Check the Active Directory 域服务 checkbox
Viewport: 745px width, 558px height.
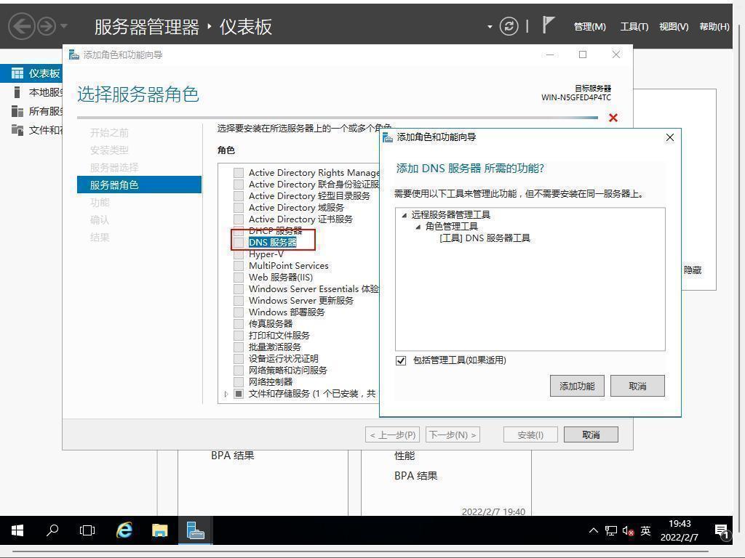point(239,207)
